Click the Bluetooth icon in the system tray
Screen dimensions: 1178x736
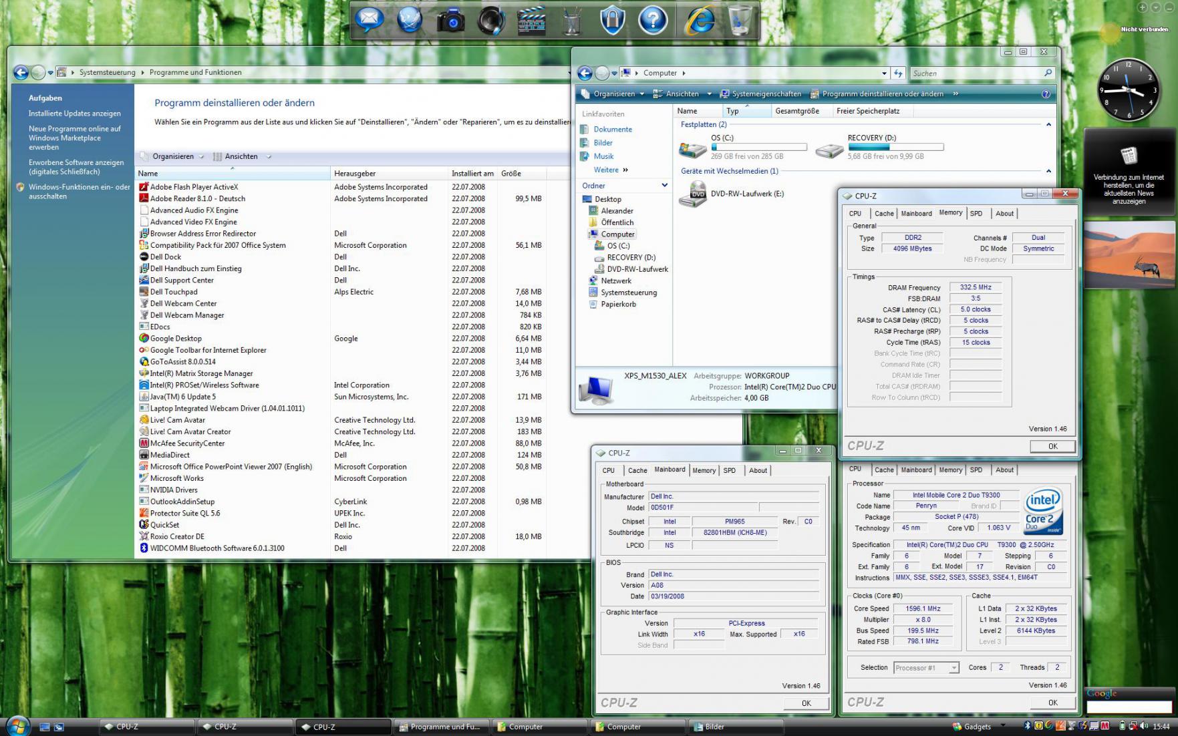coord(1028,726)
